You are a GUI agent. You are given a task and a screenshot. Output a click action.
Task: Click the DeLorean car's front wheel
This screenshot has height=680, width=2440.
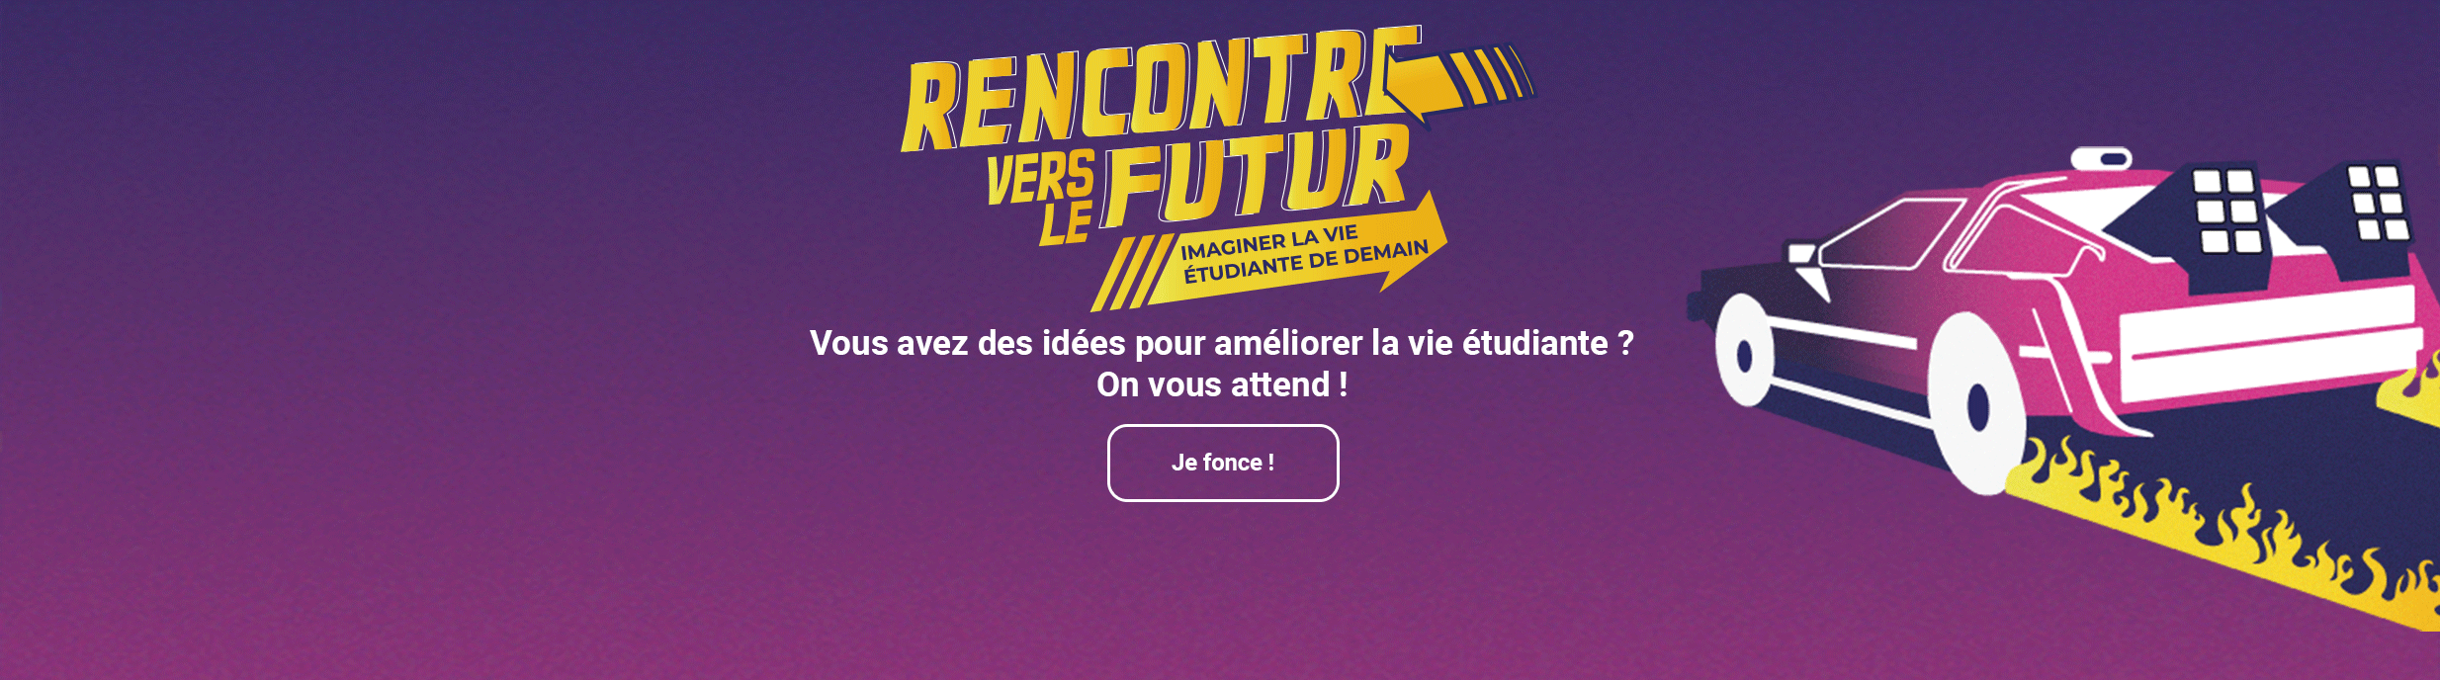pos(1744,350)
